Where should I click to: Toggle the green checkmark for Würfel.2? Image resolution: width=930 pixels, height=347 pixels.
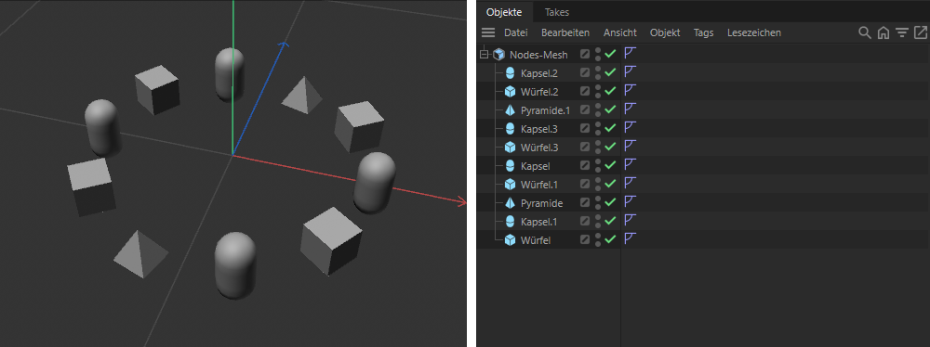[x=610, y=91]
